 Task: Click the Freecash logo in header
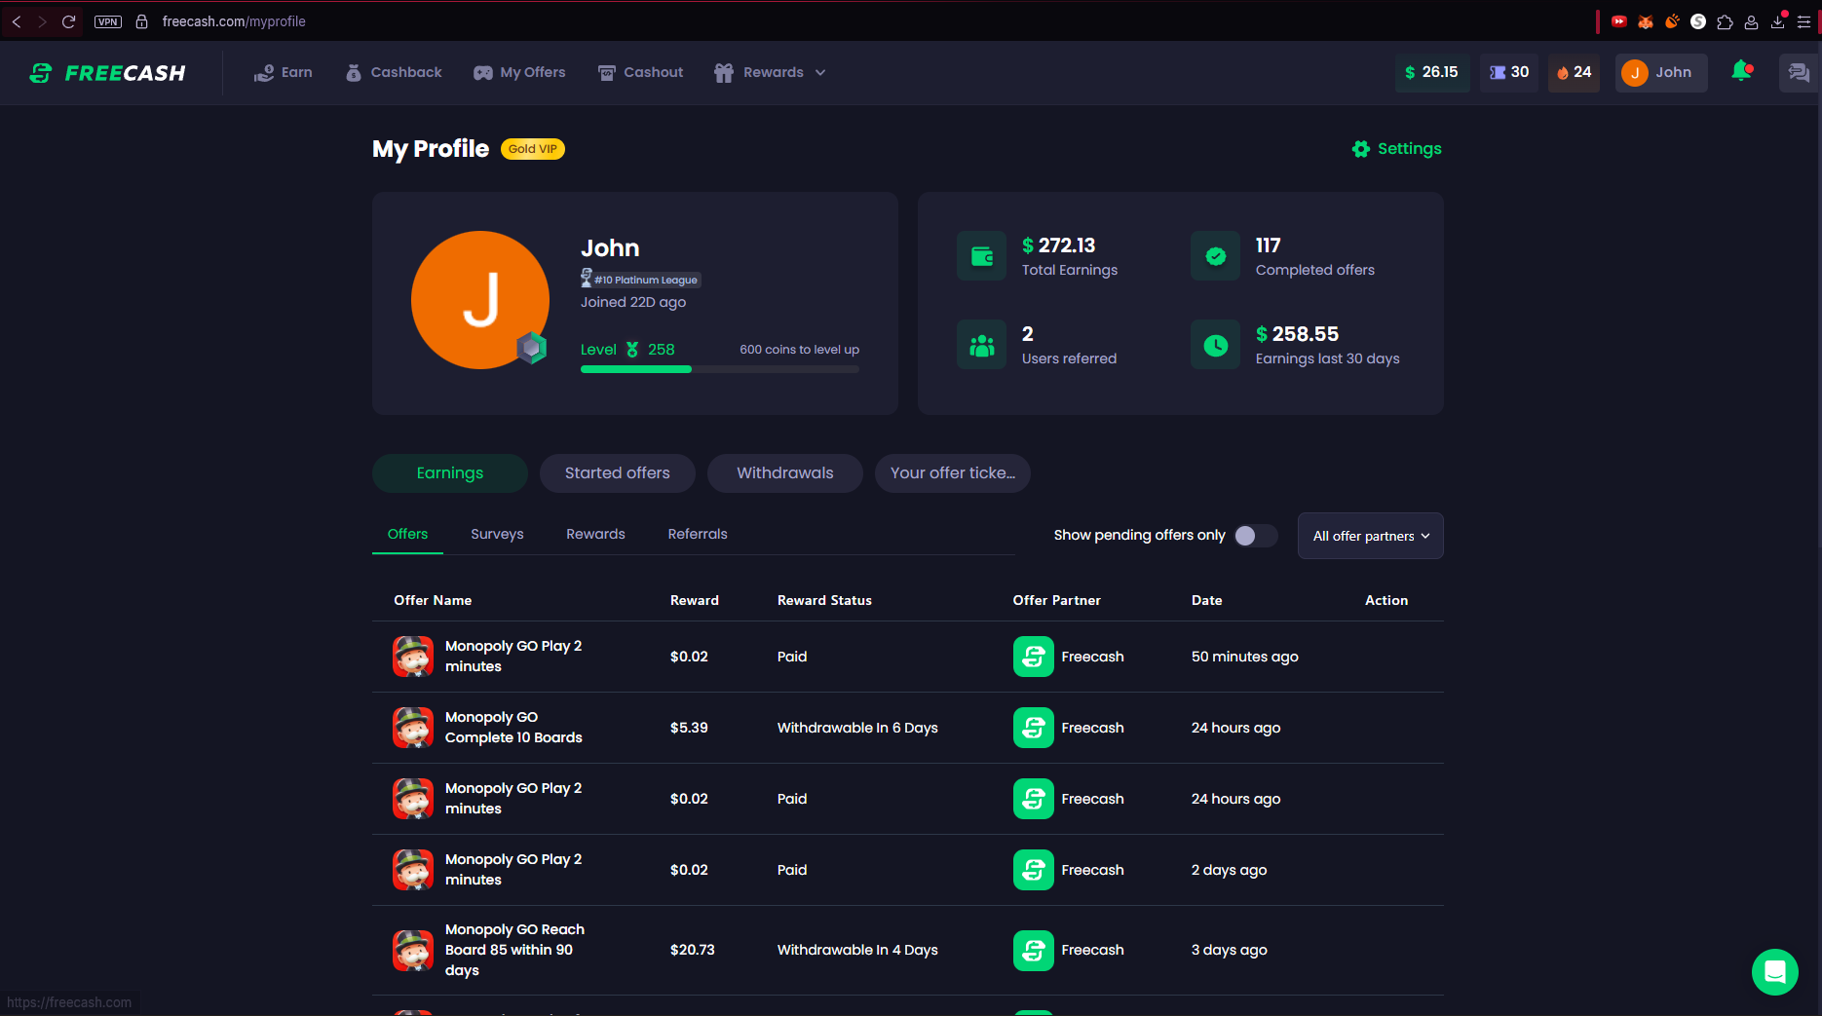pyautogui.click(x=107, y=73)
